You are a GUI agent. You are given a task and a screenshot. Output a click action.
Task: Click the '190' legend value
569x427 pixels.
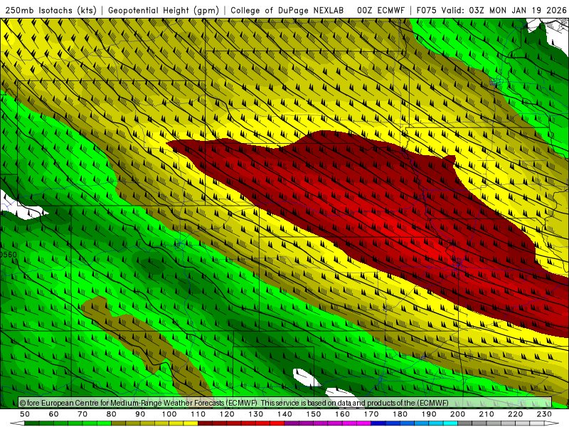[429, 414]
